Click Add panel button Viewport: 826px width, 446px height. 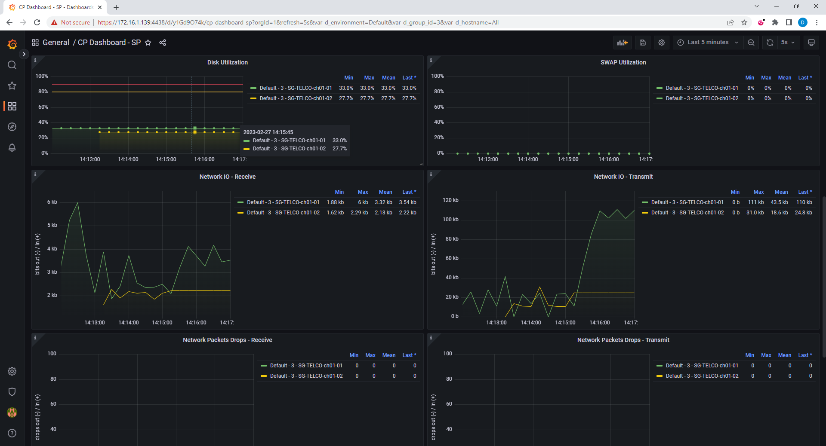point(623,43)
